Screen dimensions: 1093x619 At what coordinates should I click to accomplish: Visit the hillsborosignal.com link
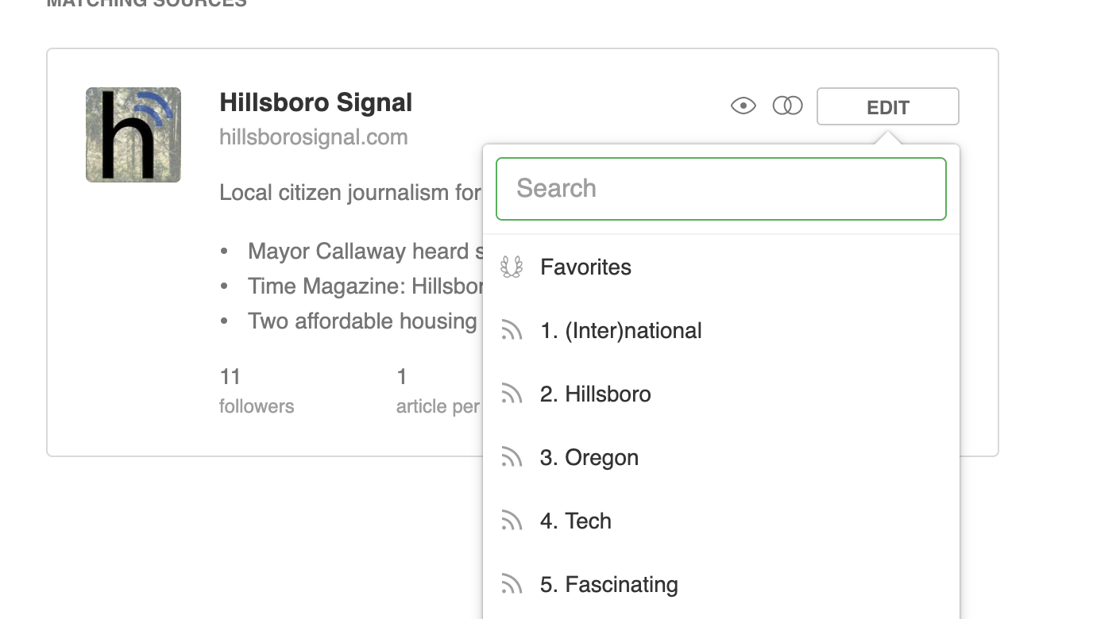click(x=313, y=137)
